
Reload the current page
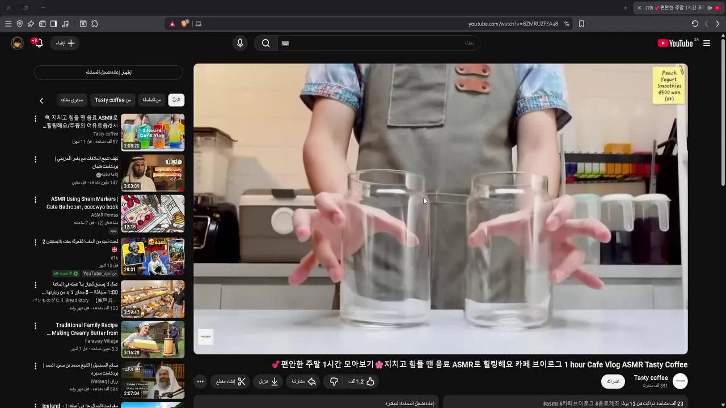pos(695,24)
